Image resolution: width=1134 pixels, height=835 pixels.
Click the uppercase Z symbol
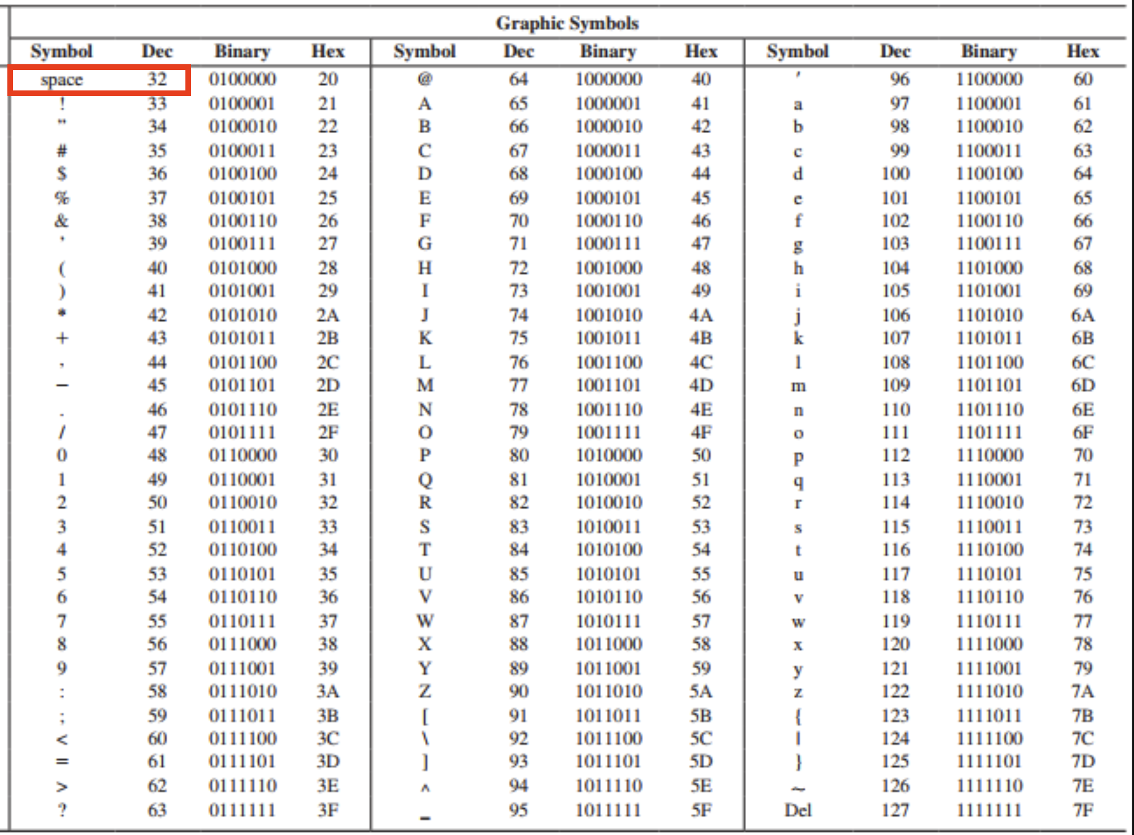pos(424,691)
